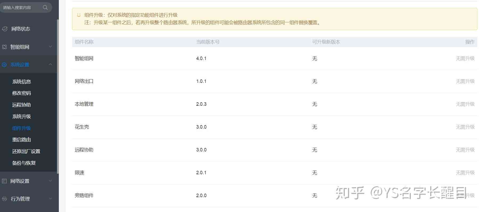Screen dimensions: 480x212
Task: Click the search magnifier icon
Action: click(45, 7)
